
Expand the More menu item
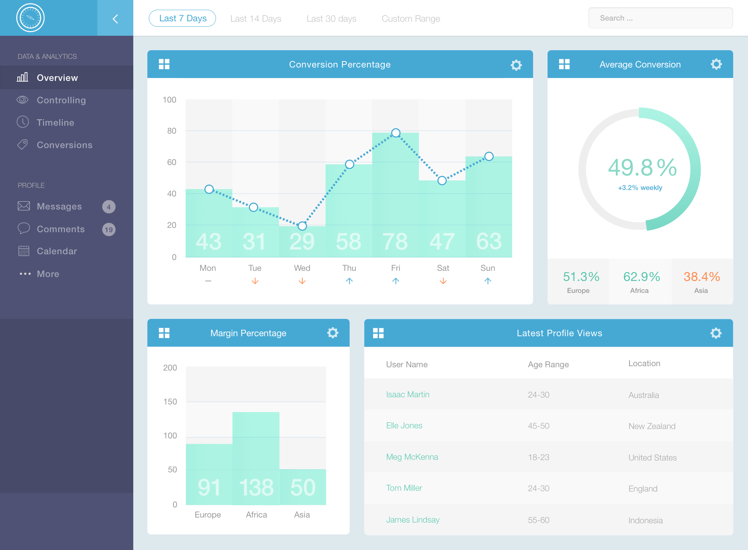click(48, 274)
